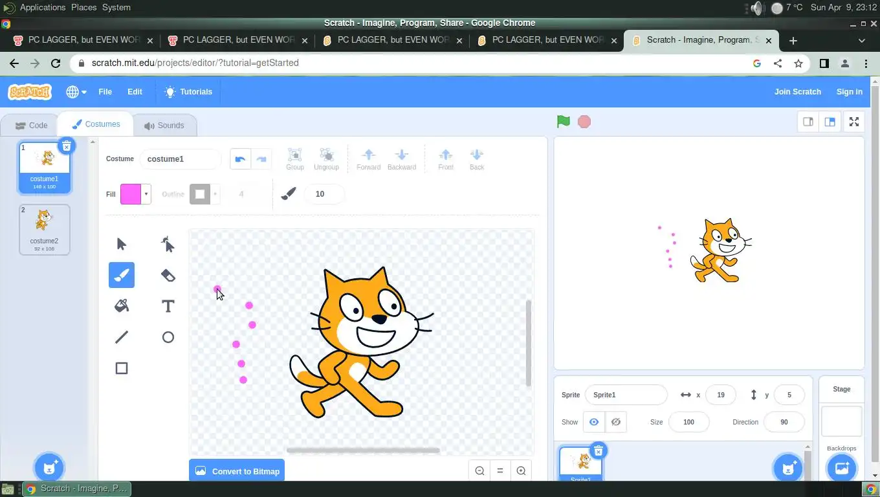Open the Tutorials menu

[x=188, y=92]
